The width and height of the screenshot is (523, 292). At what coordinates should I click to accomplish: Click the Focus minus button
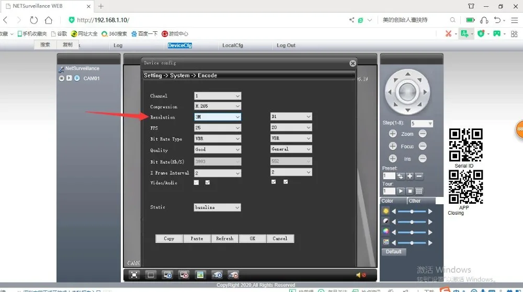click(423, 146)
